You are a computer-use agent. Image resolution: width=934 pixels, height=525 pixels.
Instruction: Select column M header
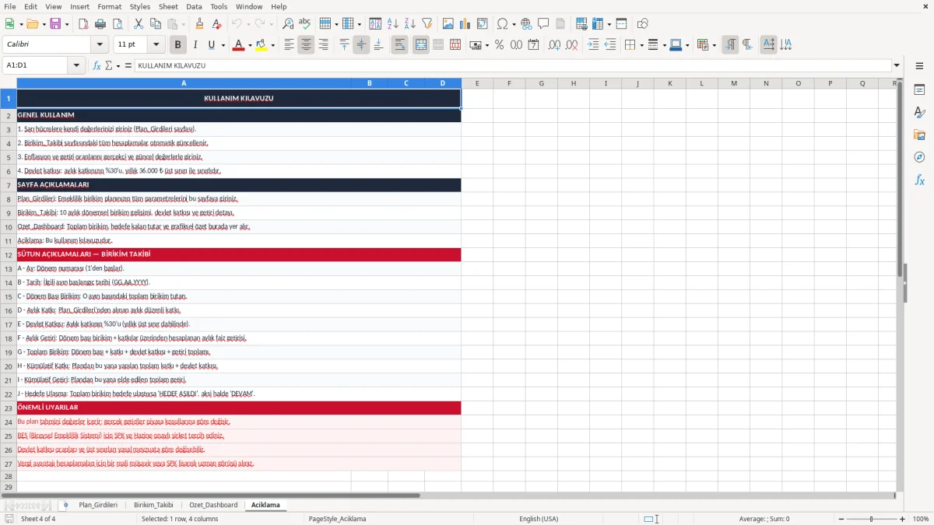click(x=733, y=83)
